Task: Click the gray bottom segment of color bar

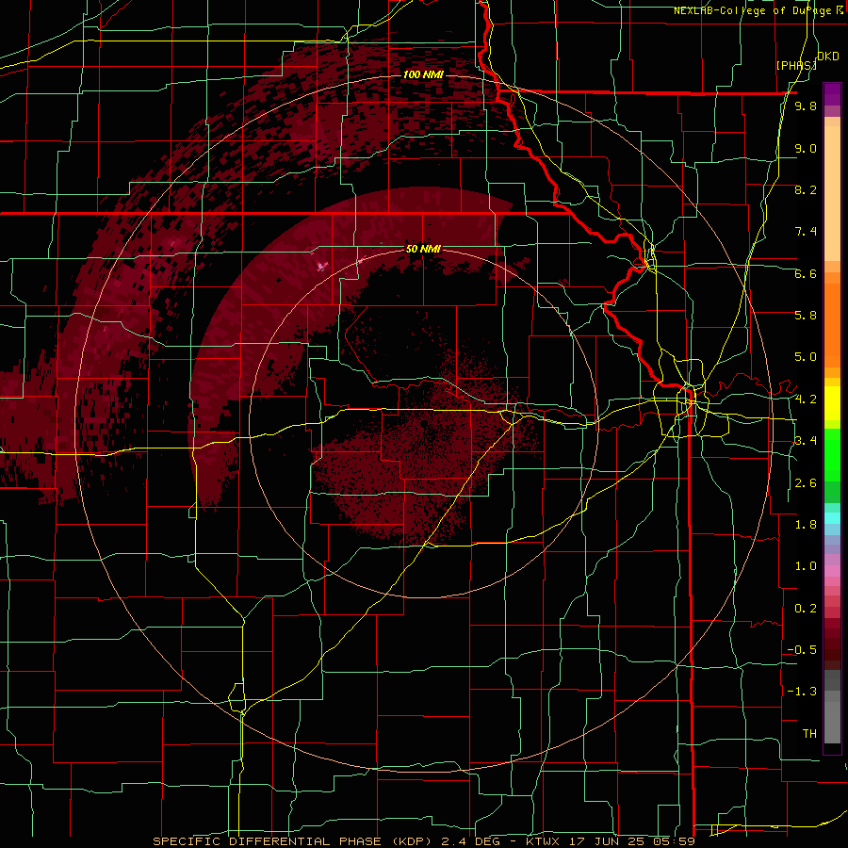Action: pos(832,719)
